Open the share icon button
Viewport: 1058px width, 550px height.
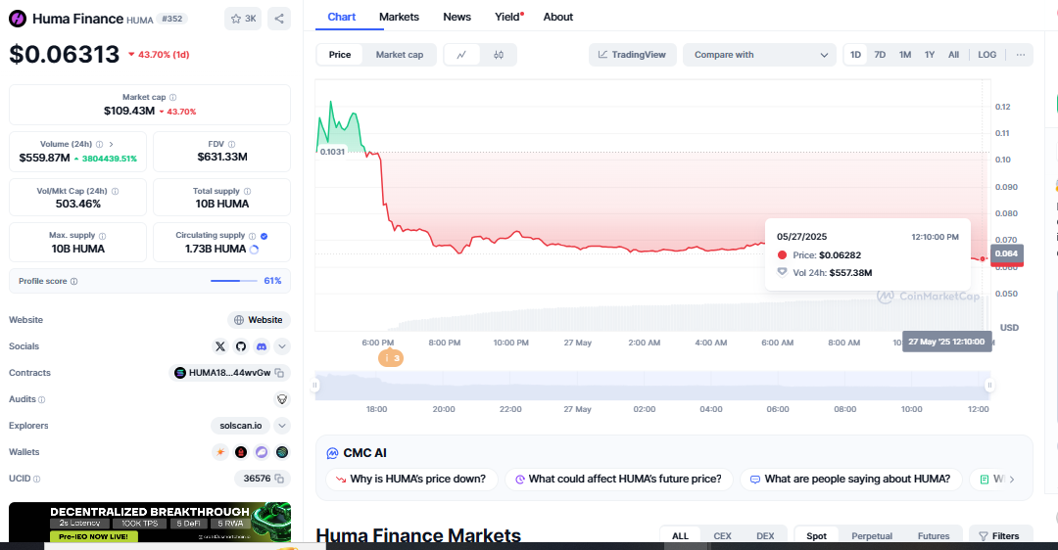point(279,19)
